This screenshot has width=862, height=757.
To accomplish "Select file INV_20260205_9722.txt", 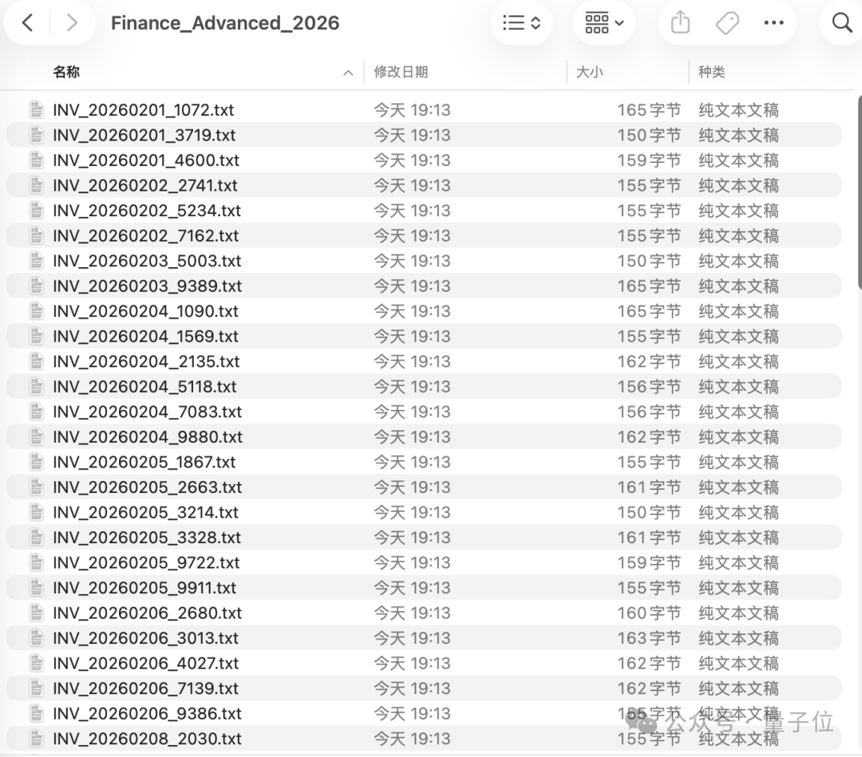I will [x=424, y=563].
